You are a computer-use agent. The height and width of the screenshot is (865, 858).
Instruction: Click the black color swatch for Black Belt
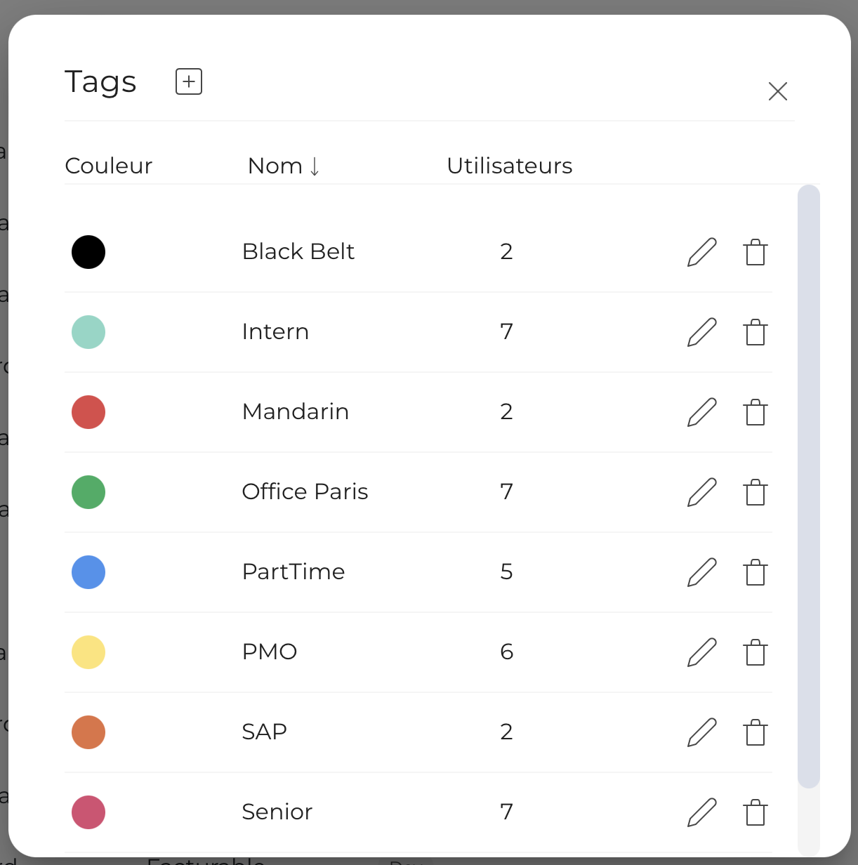pyautogui.click(x=88, y=252)
